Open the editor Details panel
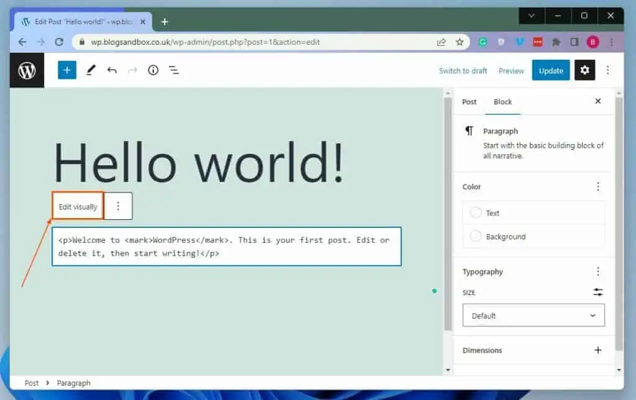636x400 pixels. [153, 70]
